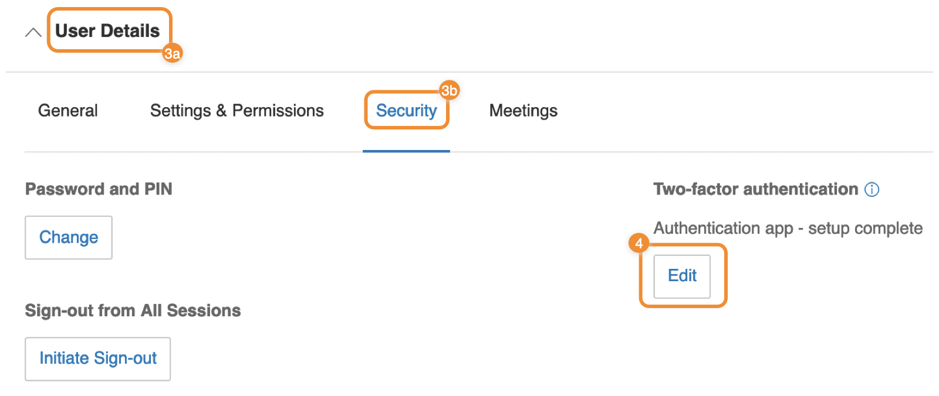
Task: Click Change under Password and PIN
Action: [69, 237]
